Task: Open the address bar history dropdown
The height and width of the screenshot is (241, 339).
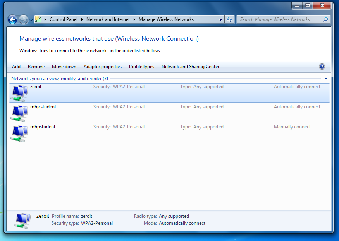Action: pyautogui.click(x=220, y=19)
